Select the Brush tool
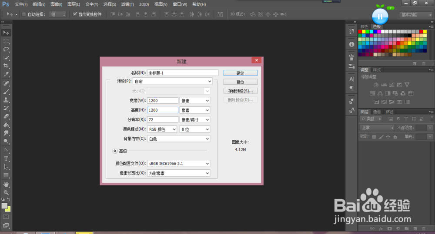Image resolution: width=435 pixels, height=234 pixels. (6, 91)
